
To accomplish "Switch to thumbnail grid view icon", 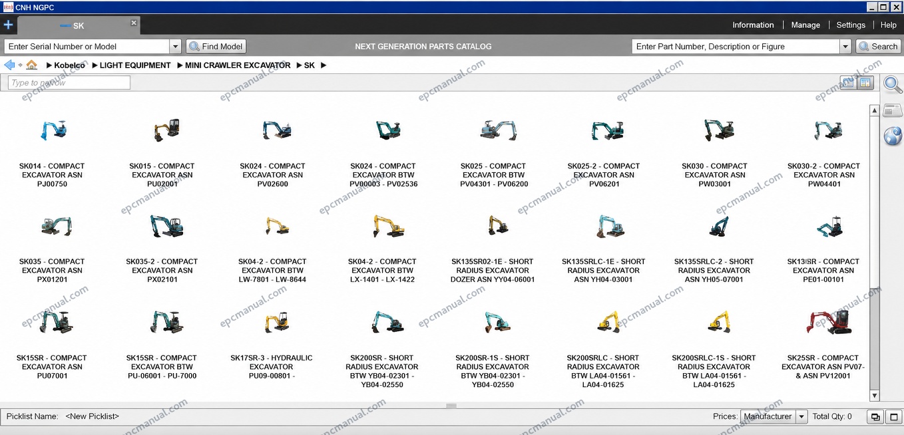I will click(865, 83).
